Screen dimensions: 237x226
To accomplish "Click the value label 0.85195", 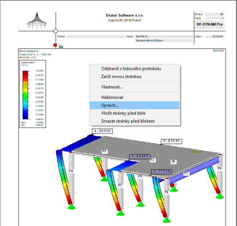I will [x=140, y=156].
